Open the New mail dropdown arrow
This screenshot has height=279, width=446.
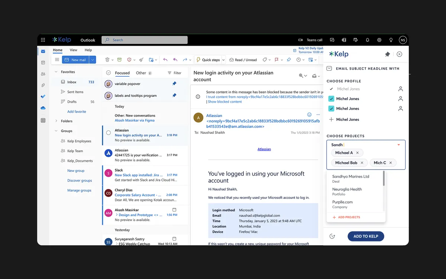click(93, 60)
